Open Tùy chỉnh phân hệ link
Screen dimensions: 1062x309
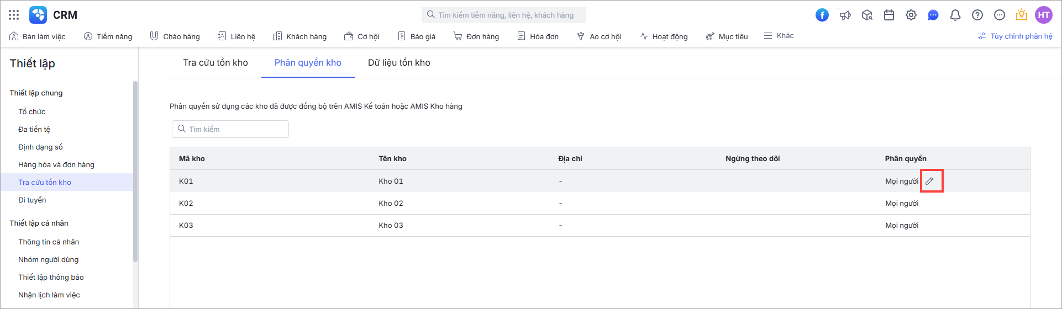click(1015, 36)
